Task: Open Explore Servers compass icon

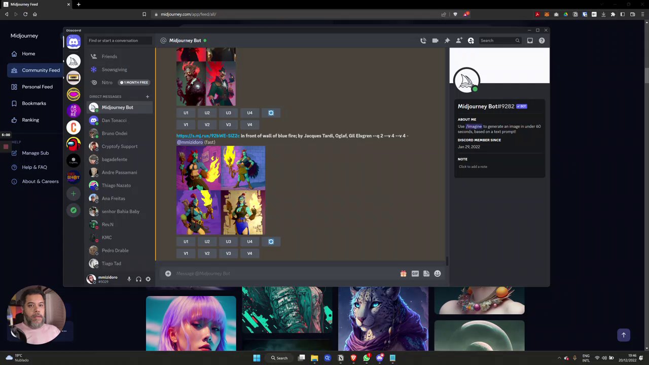Action: pyautogui.click(x=74, y=210)
